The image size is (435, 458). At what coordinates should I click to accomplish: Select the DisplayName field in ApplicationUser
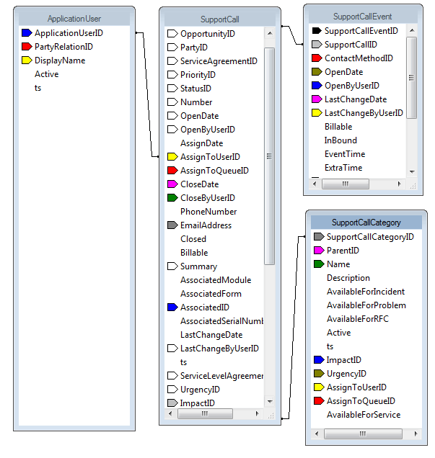(60, 60)
